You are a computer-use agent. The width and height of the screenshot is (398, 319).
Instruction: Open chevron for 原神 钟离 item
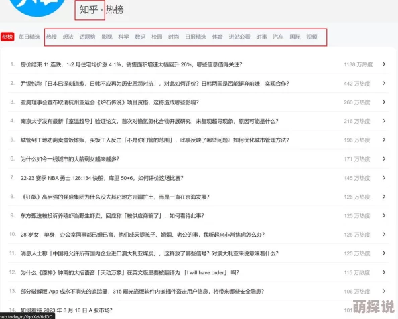(384, 272)
